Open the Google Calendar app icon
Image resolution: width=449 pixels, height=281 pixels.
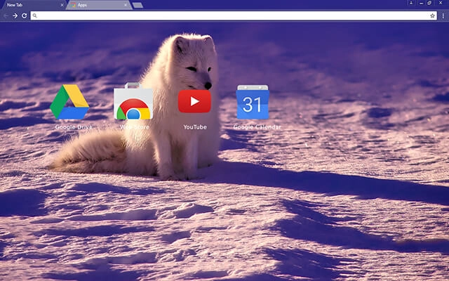tap(253, 102)
